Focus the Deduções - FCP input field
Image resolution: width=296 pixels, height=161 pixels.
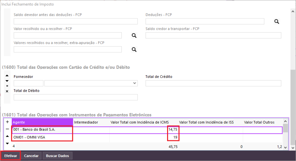click(x=205, y=21)
